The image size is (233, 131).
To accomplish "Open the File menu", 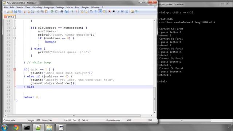I will [6, 7].
